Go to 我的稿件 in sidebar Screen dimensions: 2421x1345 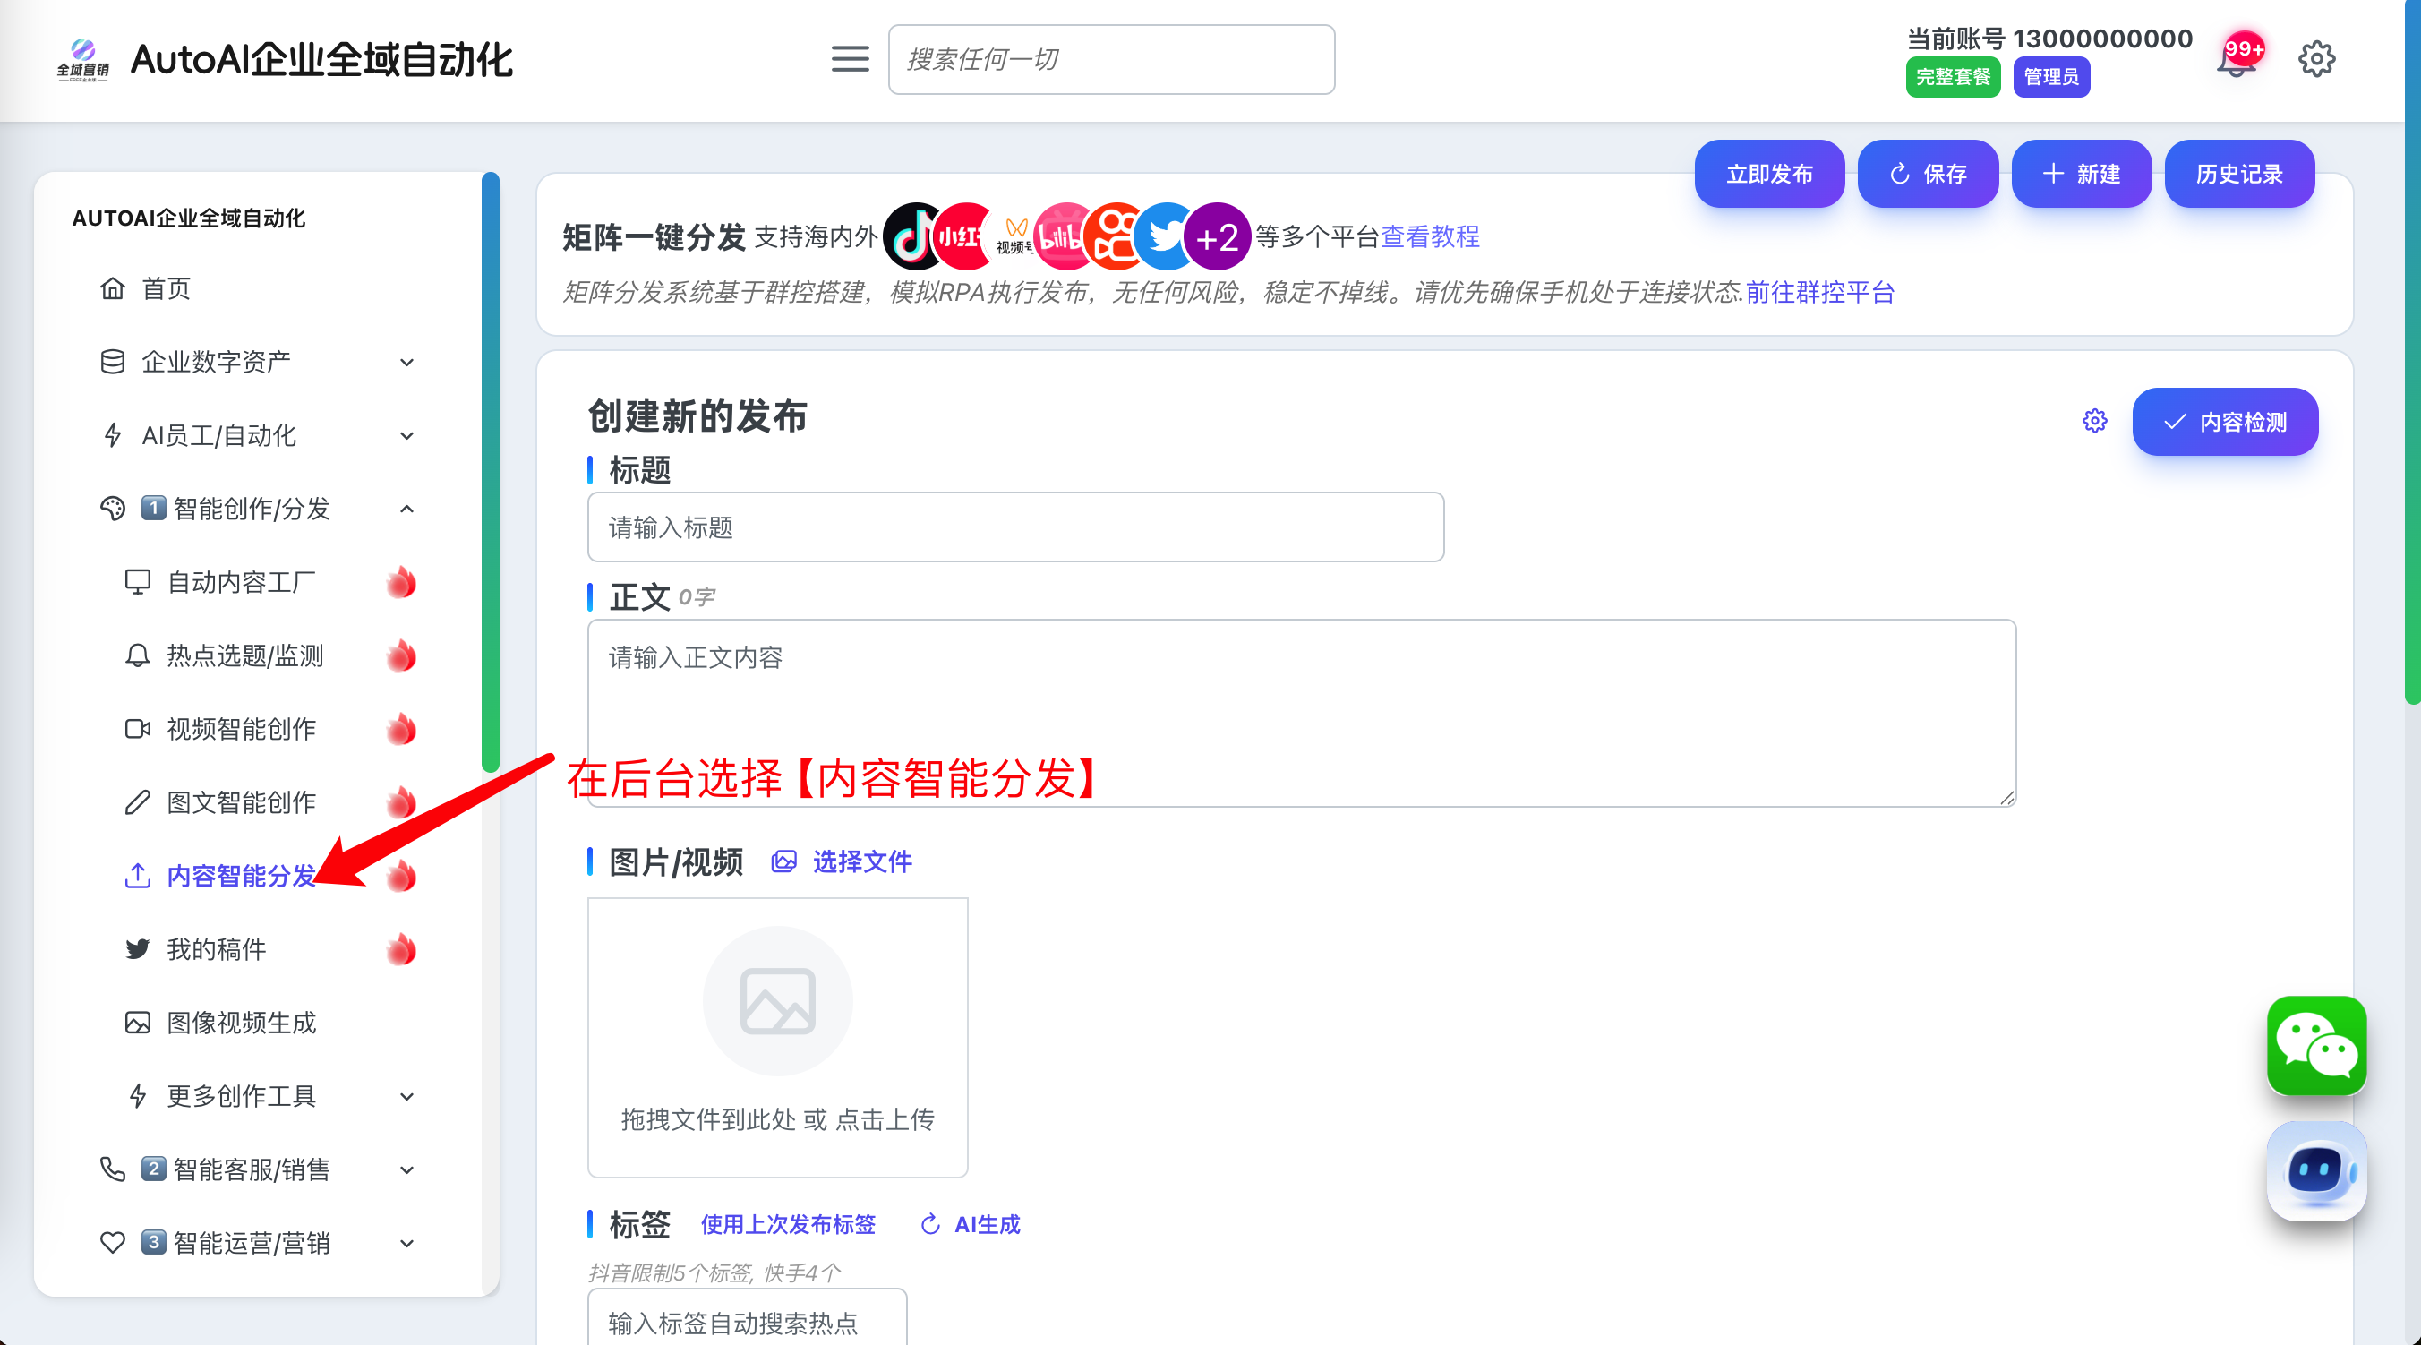pos(216,949)
